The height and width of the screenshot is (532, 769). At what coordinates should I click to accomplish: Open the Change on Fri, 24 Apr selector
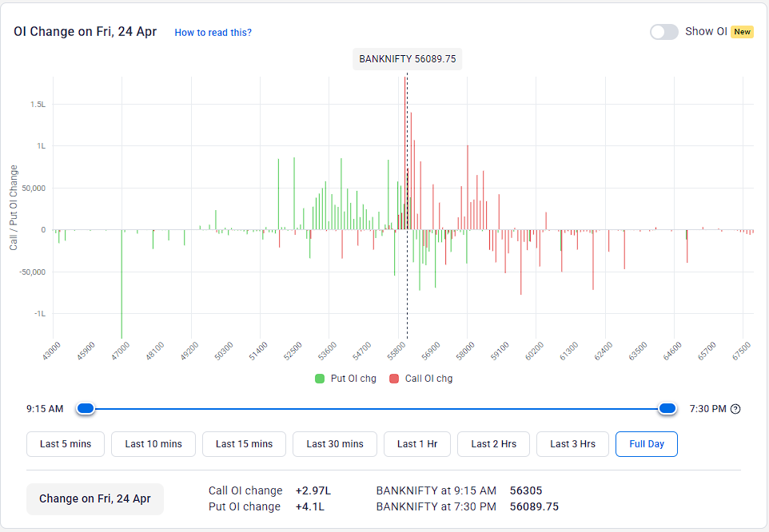click(94, 498)
